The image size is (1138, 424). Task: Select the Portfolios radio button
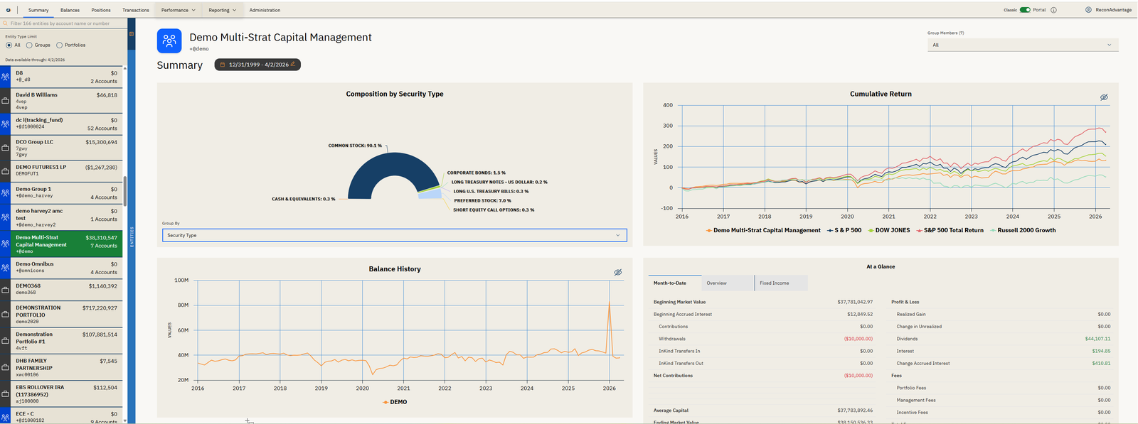[59, 45]
